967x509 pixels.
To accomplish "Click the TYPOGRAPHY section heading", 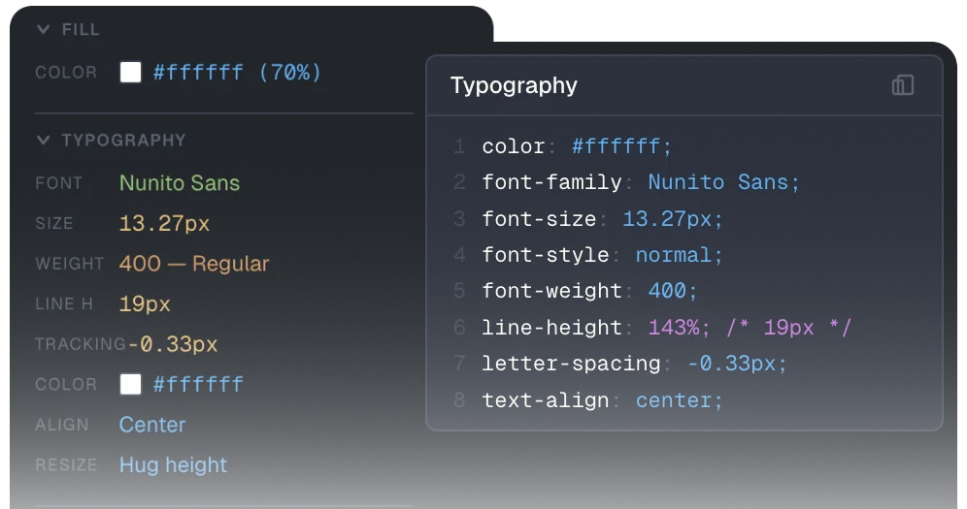I will (123, 141).
